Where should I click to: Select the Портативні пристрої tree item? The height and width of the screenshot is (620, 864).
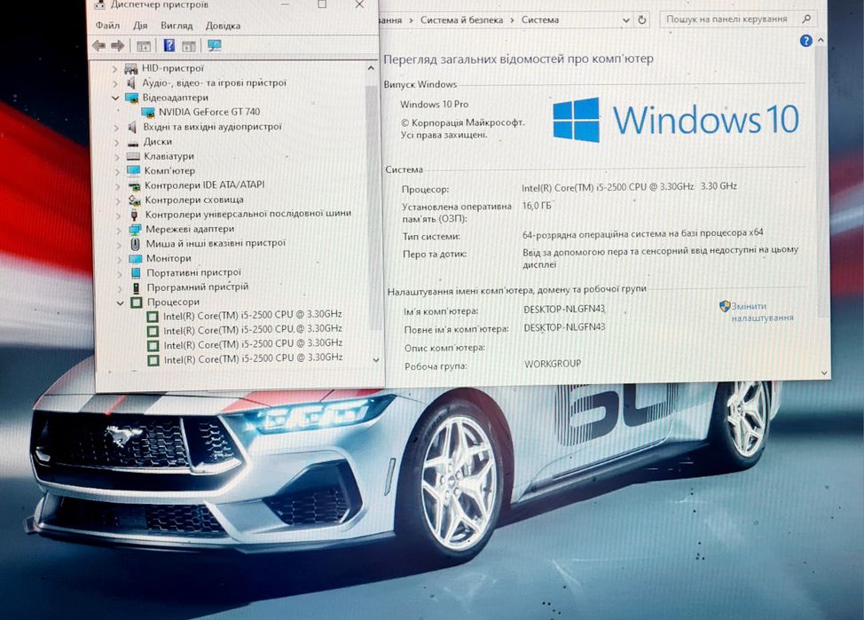point(194,273)
